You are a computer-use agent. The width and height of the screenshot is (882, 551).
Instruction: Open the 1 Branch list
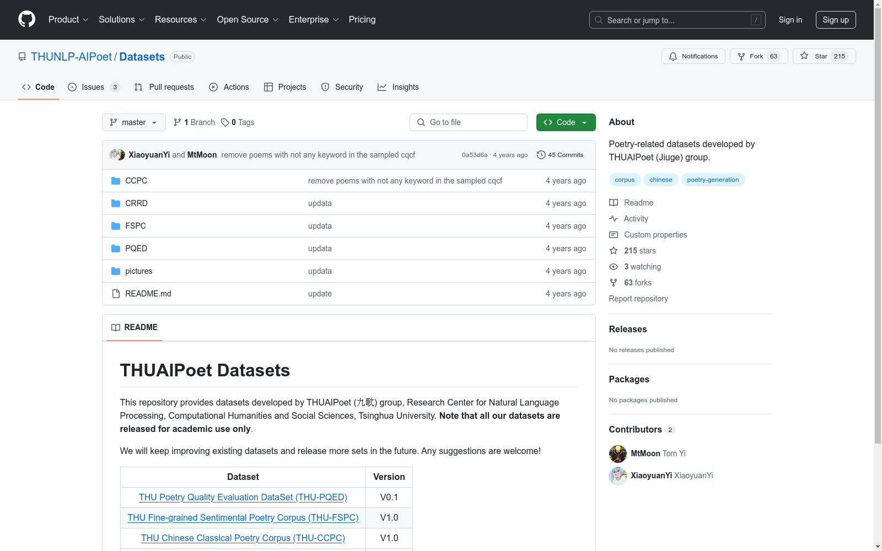pos(194,122)
